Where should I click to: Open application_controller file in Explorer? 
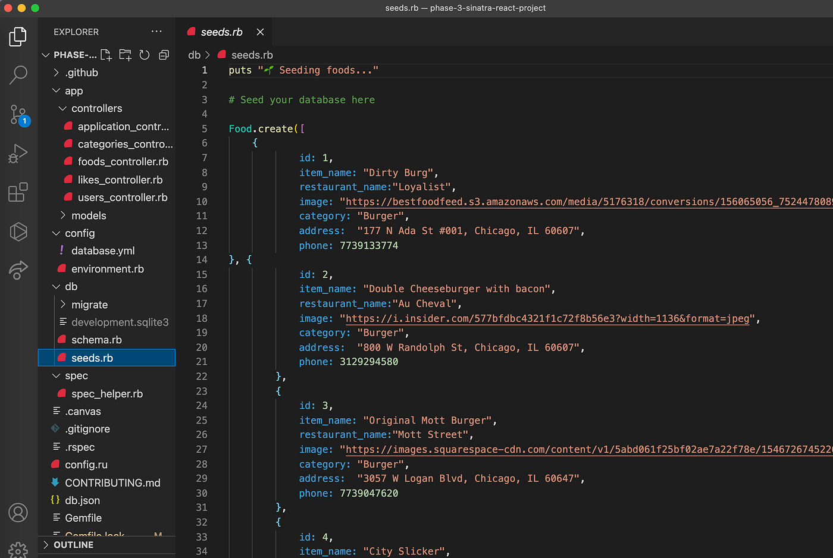(x=107, y=126)
